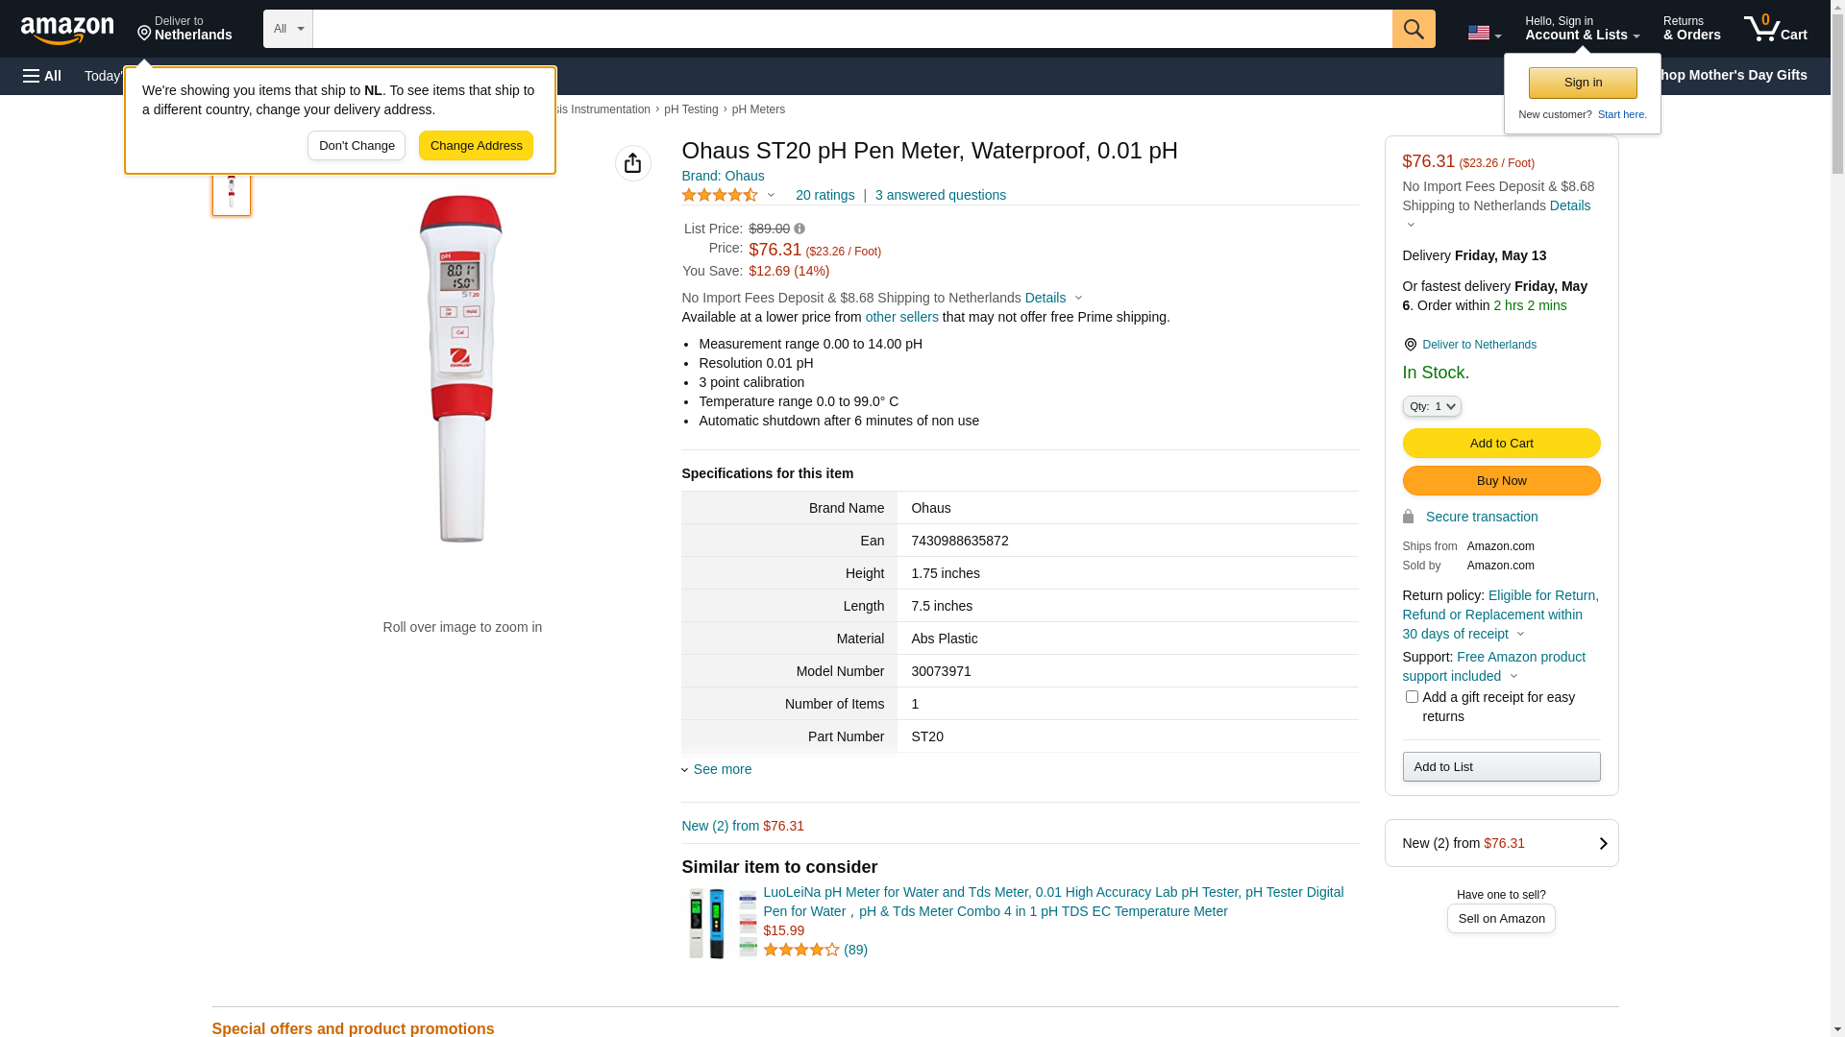Open the All hamburger menu
Viewport: 1845px width, 1037px height.
pos(42,76)
